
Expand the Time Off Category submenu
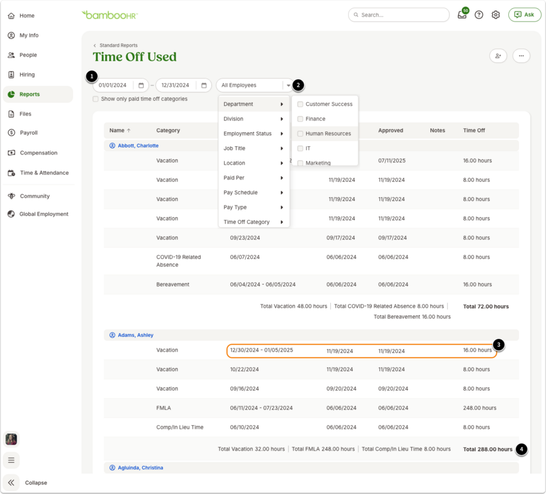tap(254, 222)
